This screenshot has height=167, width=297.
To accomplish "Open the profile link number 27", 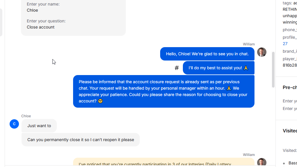I will coord(285,44).
